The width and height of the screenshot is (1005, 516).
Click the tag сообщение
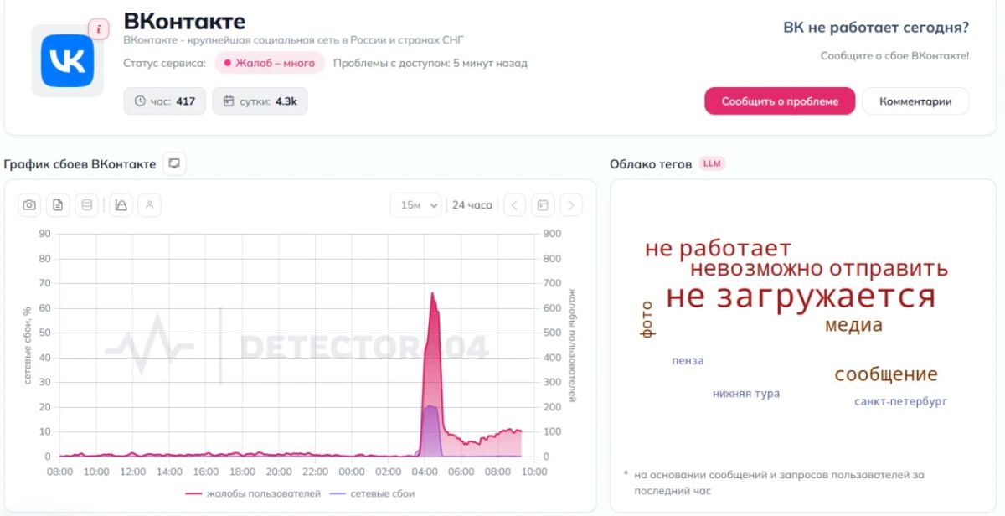886,374
